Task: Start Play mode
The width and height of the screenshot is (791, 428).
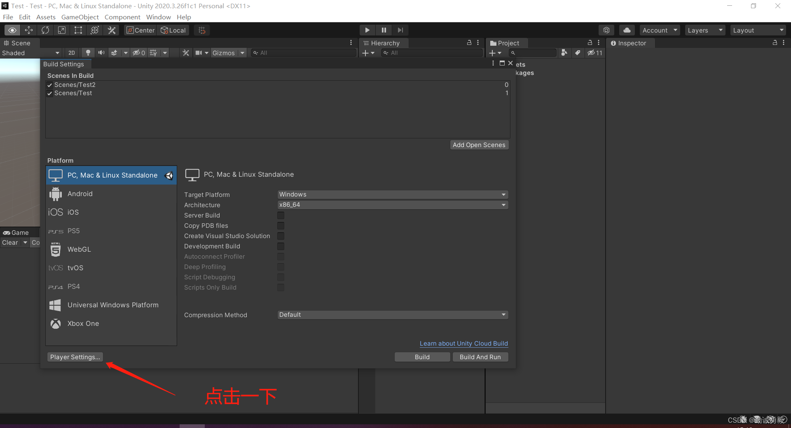Action: (367, 30)
